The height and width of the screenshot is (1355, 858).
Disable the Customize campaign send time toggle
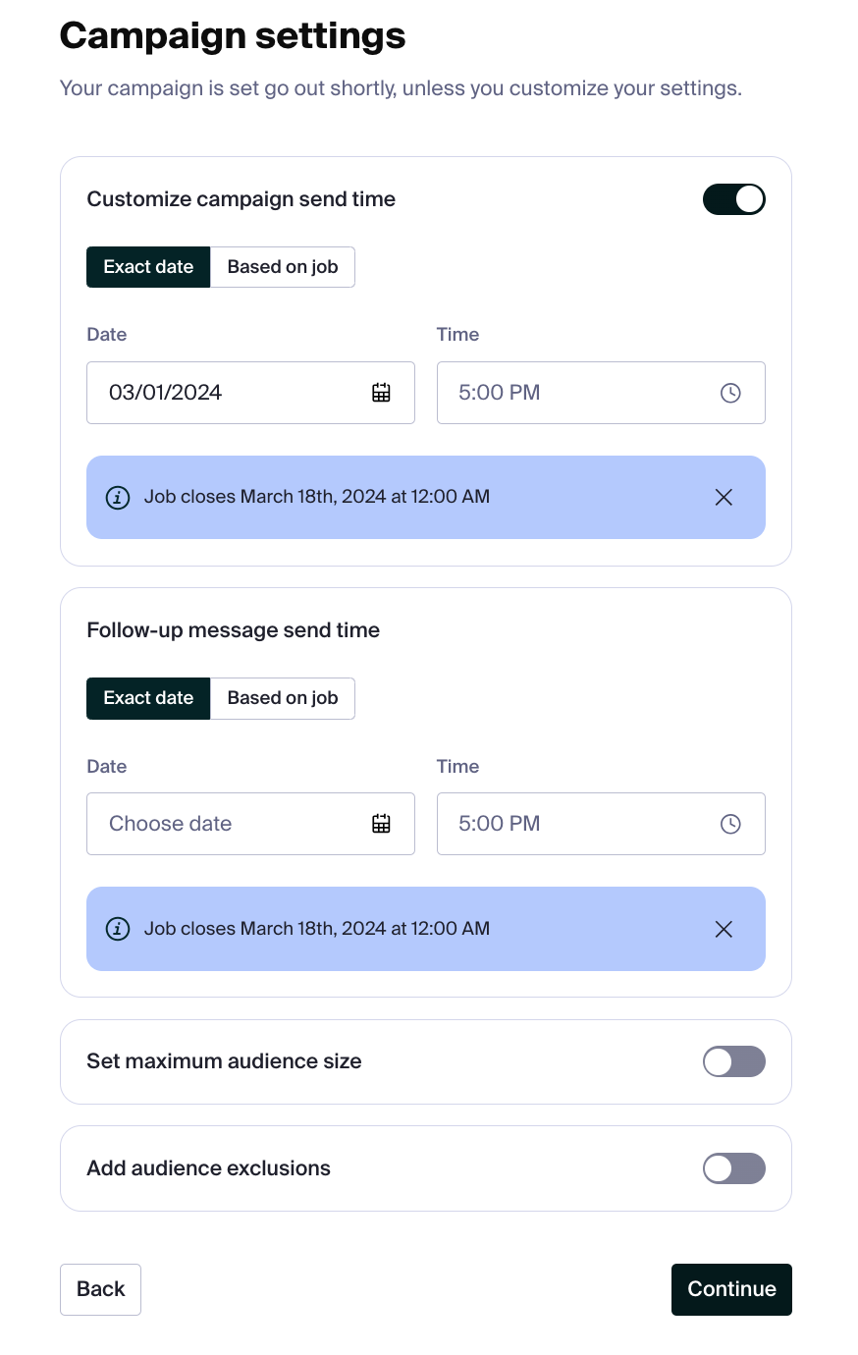(x=733, y=198)
